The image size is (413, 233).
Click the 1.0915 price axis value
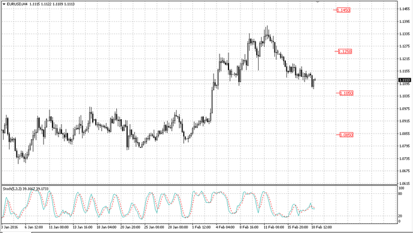tap(405, 121)
